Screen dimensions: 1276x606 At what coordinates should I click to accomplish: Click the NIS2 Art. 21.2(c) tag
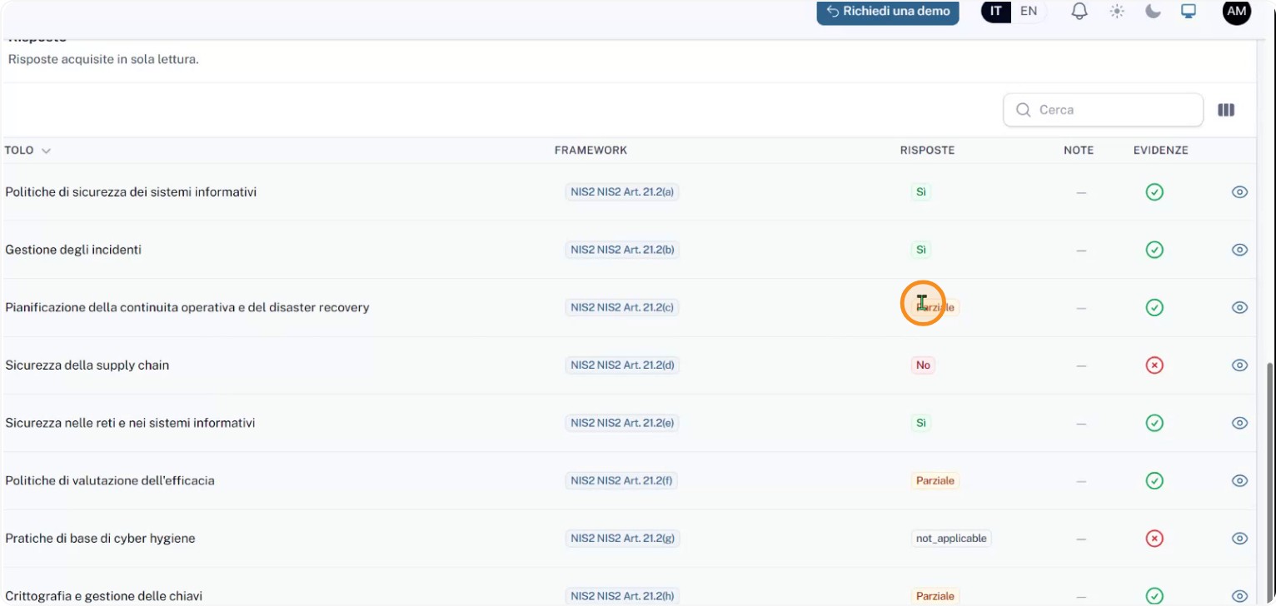pos(622,307)
